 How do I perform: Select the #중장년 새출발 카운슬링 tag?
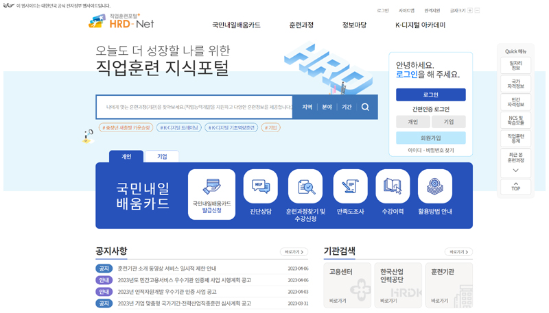126,128
